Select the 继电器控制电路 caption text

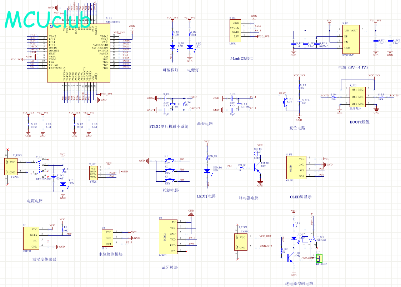[x=299, y=283]
